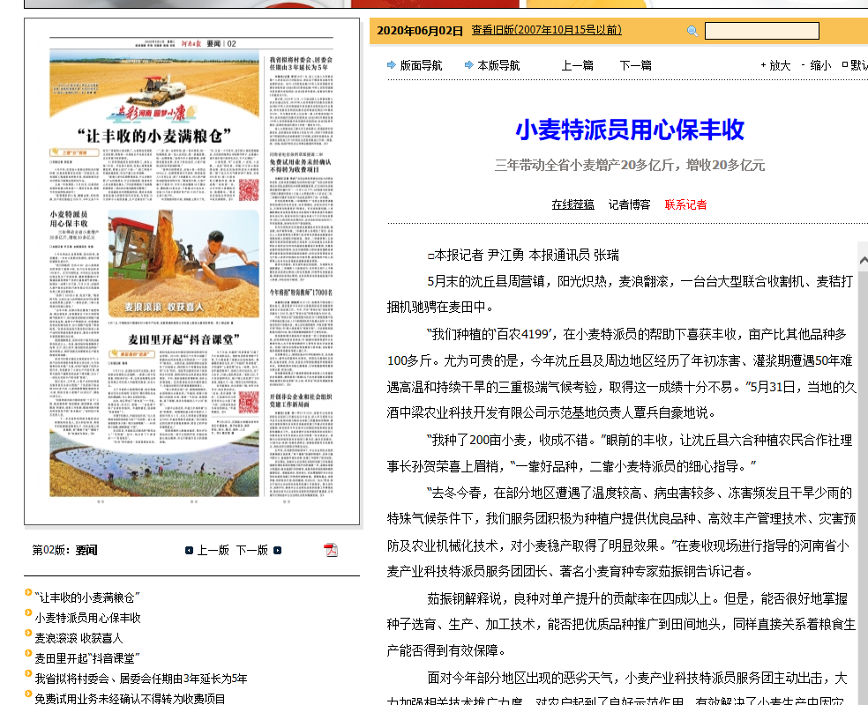This screenshot has height=705, width=868.
Task: Click the arrow icon beside 版面导航
Action: [x=392, y=65]
